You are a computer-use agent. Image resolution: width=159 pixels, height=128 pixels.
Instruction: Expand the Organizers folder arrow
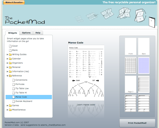[x=7, y=63]
